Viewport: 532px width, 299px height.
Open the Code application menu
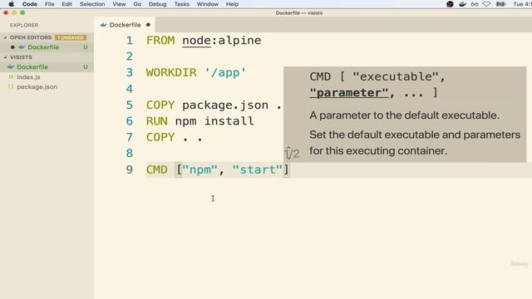tap(30, 4)
